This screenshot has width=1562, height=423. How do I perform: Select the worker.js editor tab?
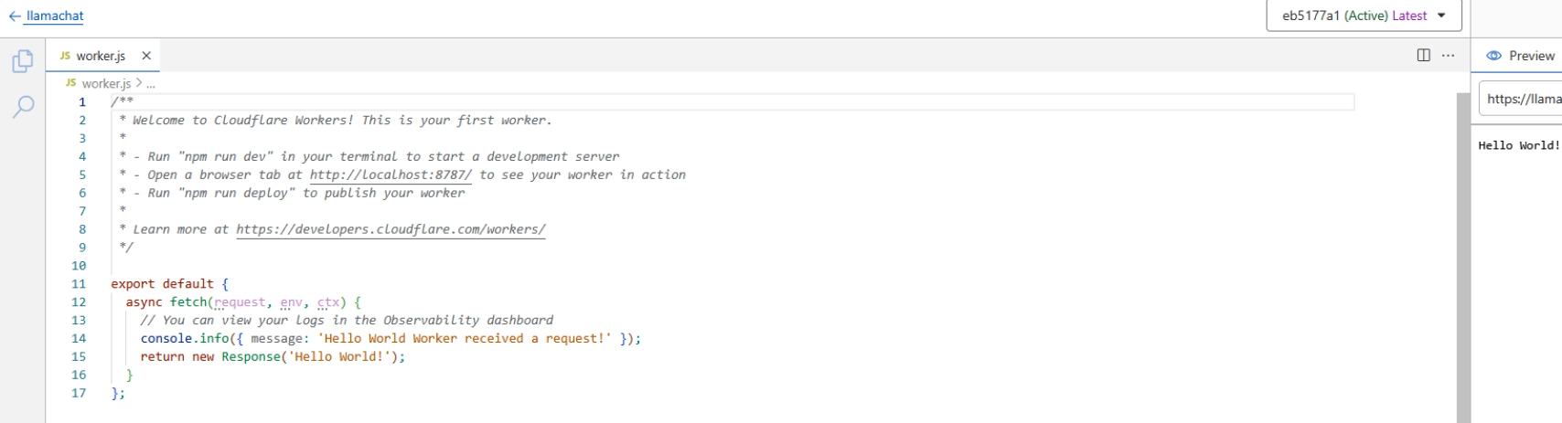100,56
